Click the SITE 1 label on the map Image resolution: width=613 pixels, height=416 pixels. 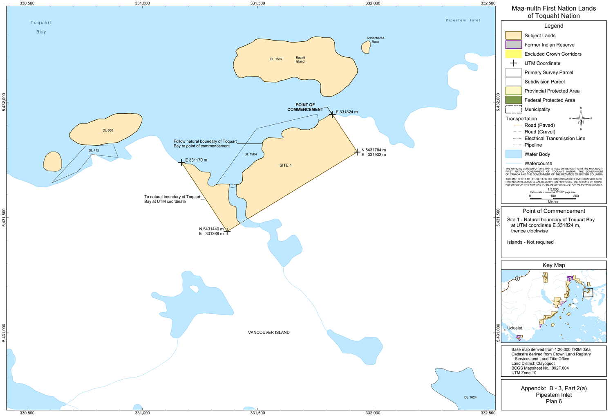click(x=285, y=165)
